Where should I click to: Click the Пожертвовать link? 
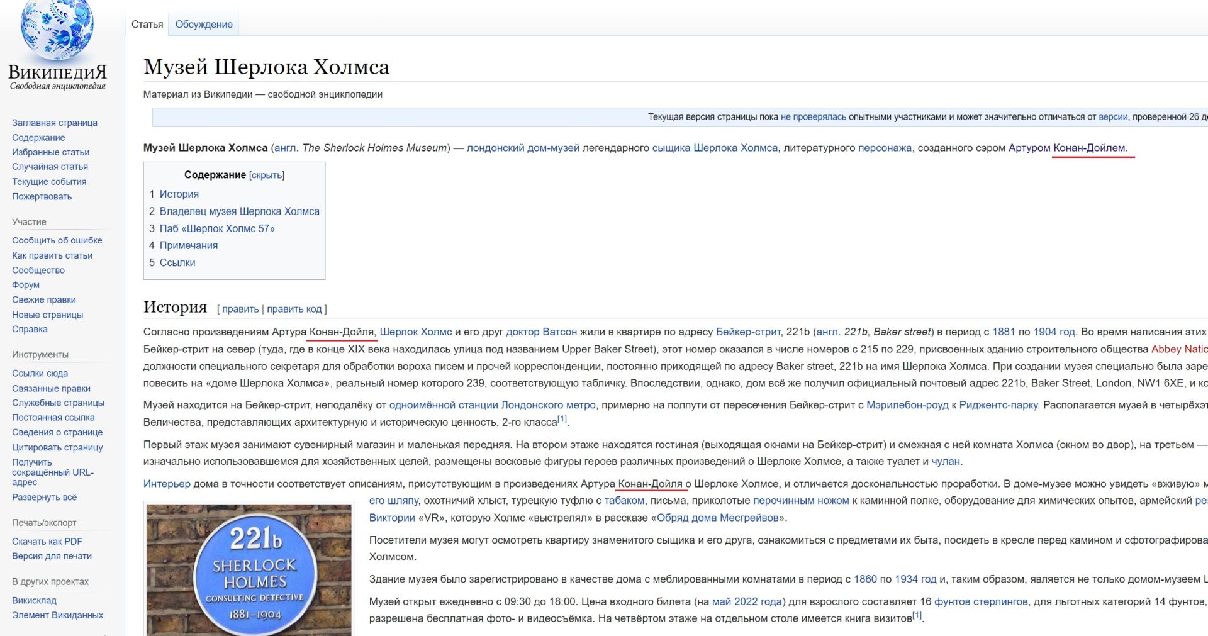point(42,196)
